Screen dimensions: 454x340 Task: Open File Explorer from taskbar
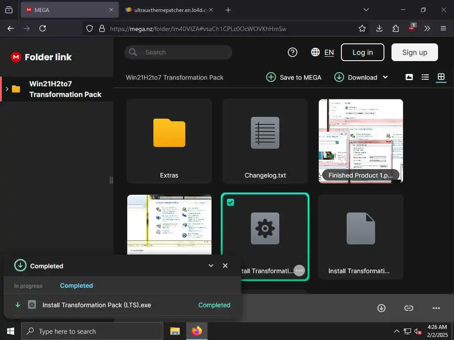coord(175,331)
